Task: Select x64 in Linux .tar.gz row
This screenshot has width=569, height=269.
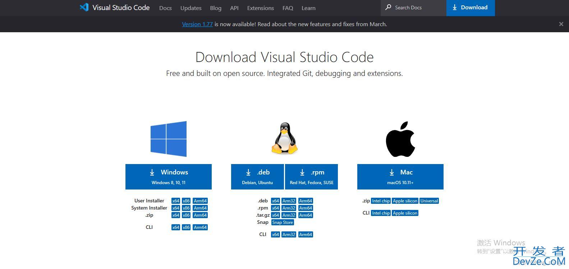Action: (x=275, y=215)
